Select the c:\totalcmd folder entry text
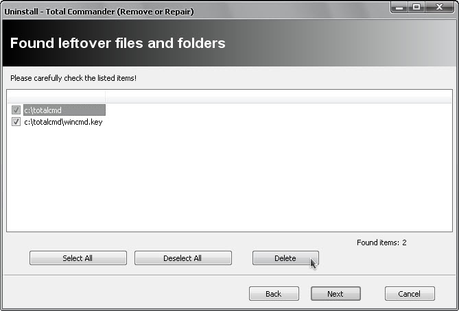Image resolution: width=459 pixels, height=311 pixels. (x=43, y=110)
